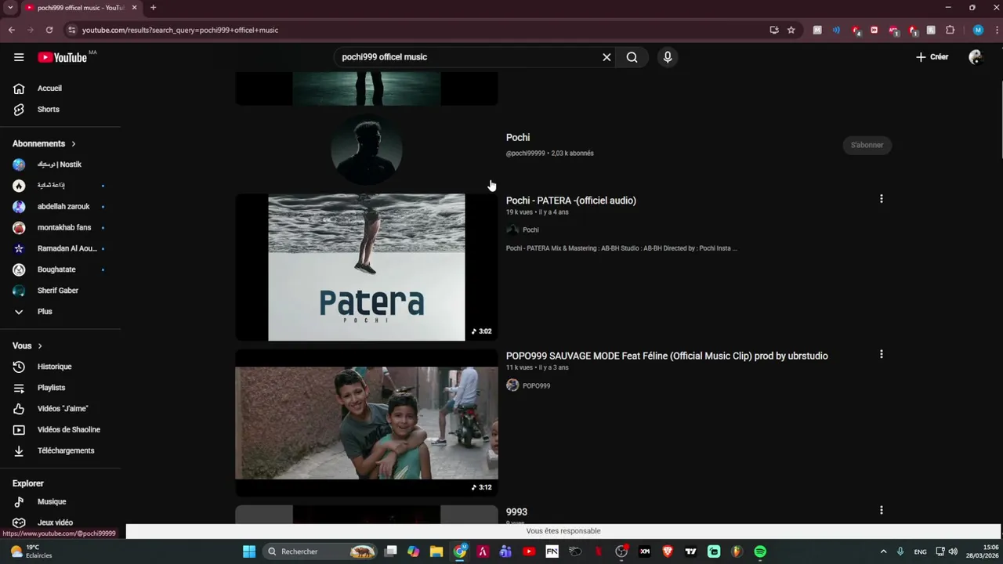Click the magnifier search button

point(632,57)
